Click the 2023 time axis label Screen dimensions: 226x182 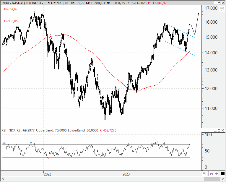126,174
